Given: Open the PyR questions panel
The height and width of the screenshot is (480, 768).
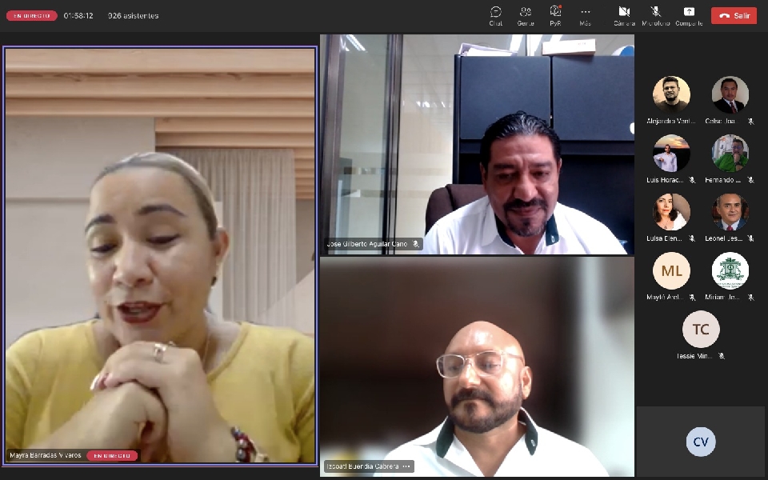Looking at the screenshot, I should pos(555,14).
